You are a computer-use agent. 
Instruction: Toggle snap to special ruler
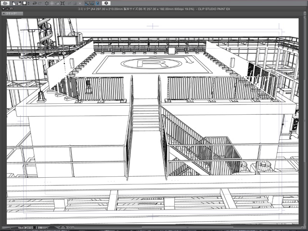click(92, 3)
